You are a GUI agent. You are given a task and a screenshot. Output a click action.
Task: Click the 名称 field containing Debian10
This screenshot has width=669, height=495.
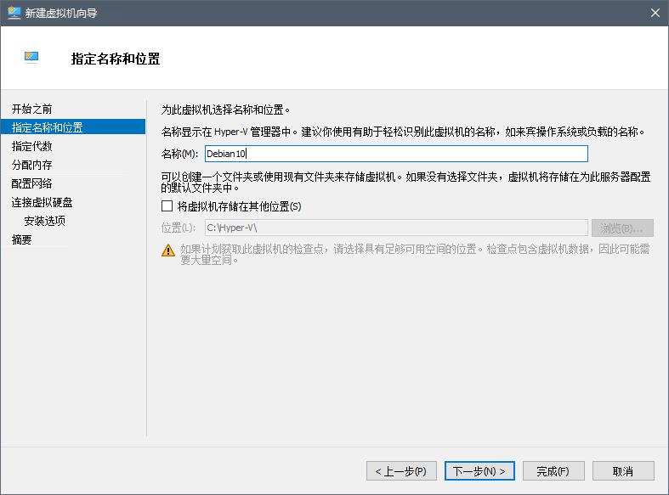click(395, 154)
